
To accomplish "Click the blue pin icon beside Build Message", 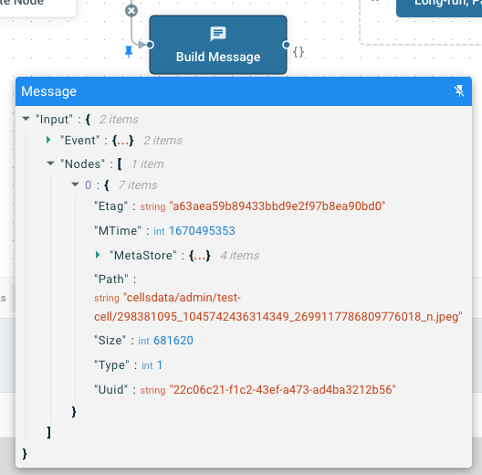I will pyautogui.click(x=129, y=52).
